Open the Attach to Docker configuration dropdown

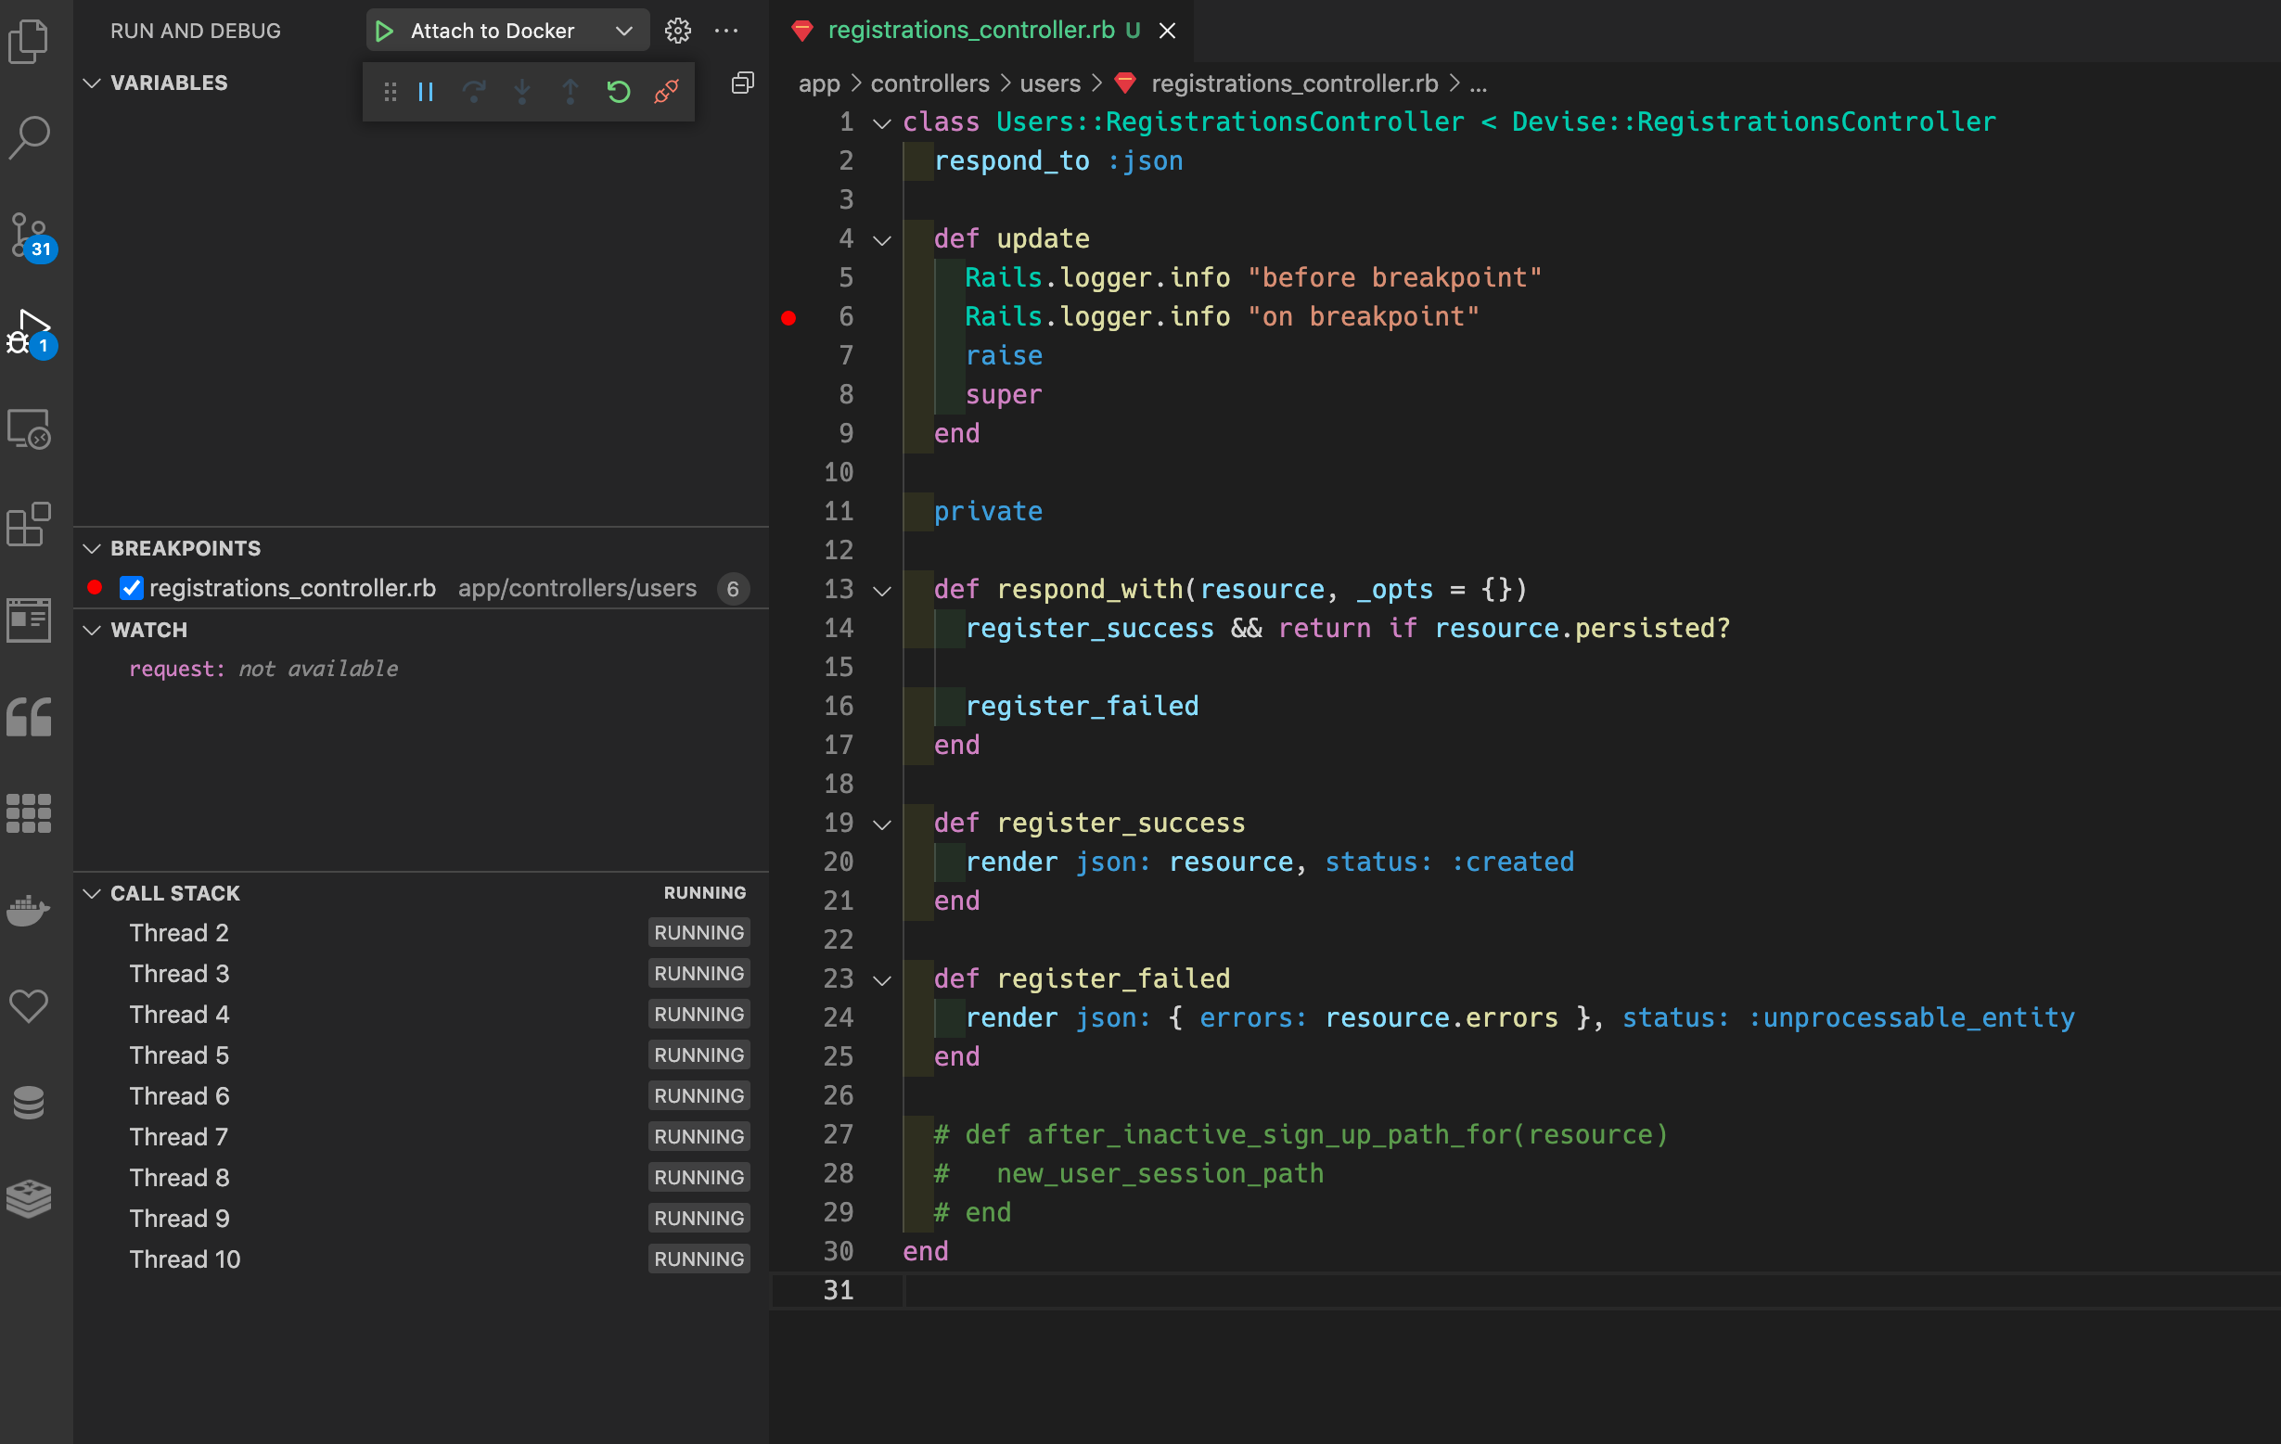click(624, 30)
